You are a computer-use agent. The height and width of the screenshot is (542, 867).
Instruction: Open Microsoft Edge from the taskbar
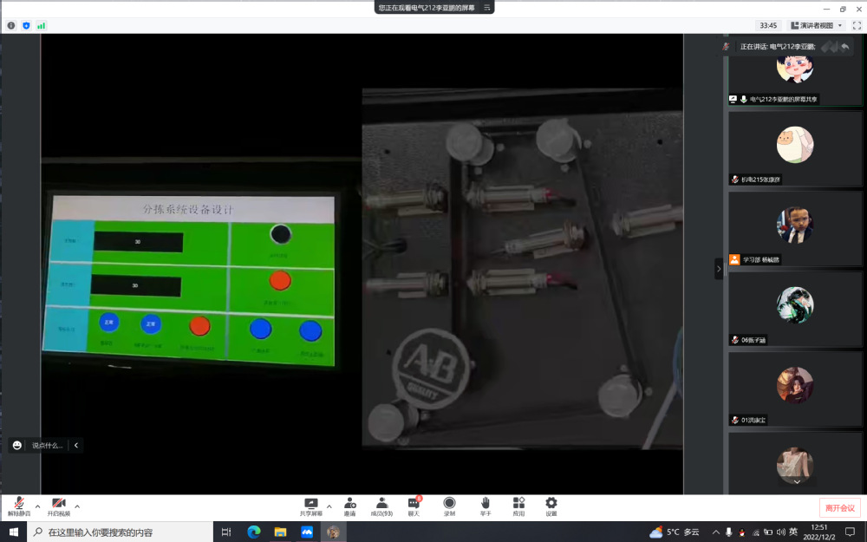click(253, 532)
